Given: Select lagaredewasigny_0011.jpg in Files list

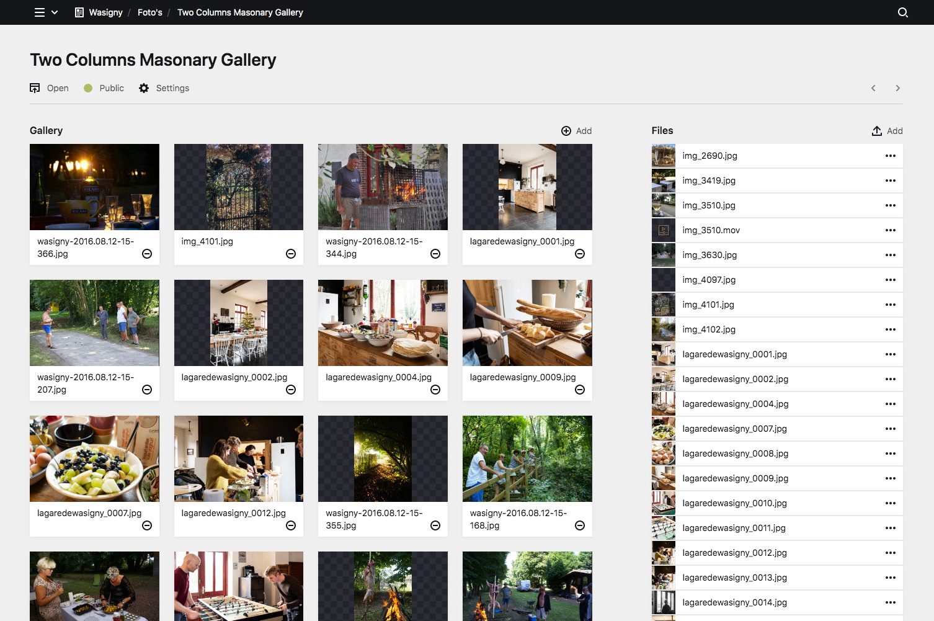Looking at the screenshot, I should [x=777, y=528].
